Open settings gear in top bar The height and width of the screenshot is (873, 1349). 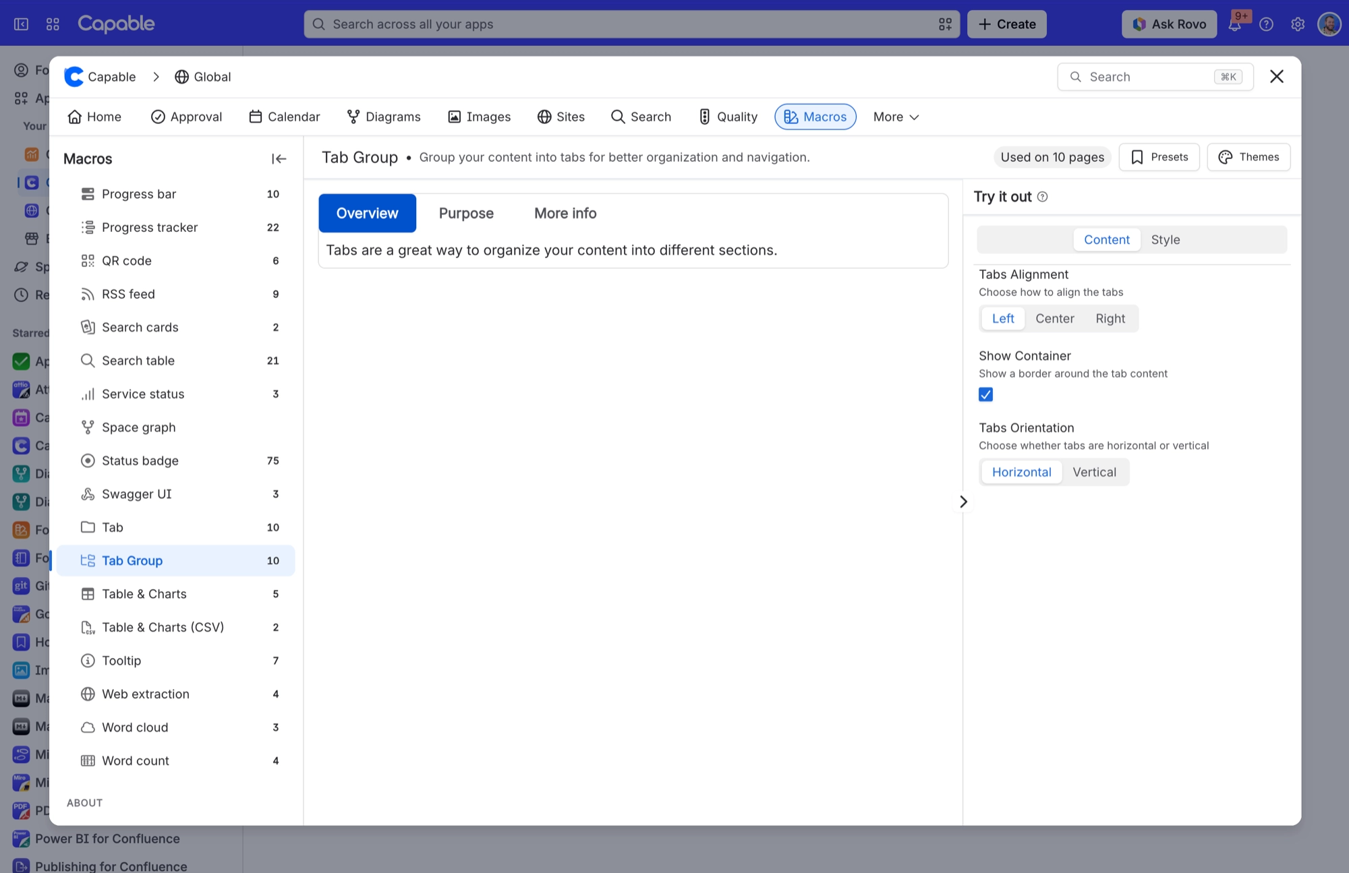1297,24
